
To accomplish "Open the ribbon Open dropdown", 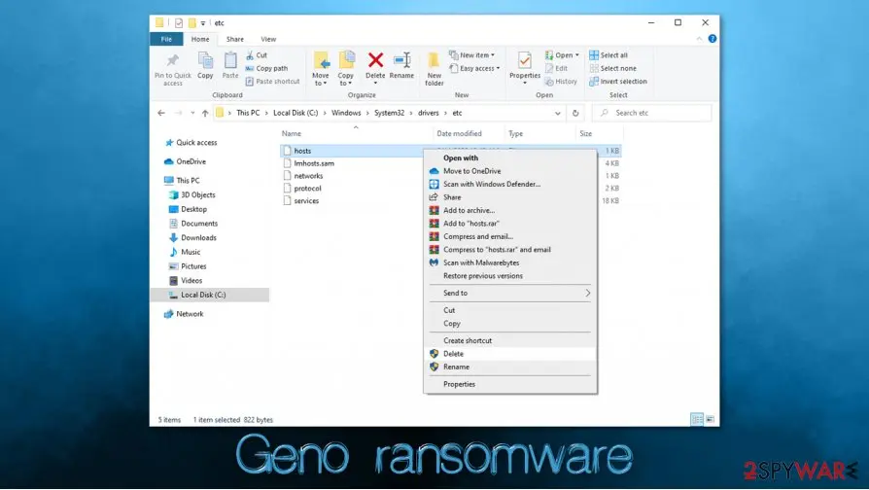I will point(562,54).
